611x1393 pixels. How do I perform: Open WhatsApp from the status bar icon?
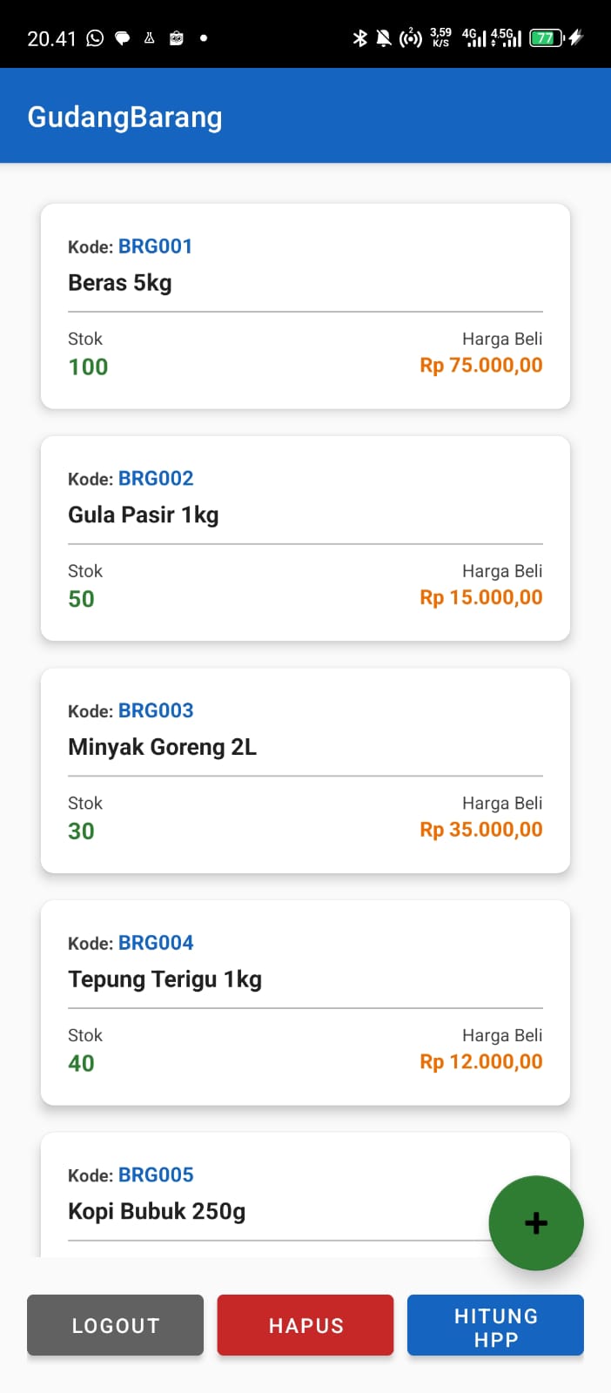(x=94, y=37)
